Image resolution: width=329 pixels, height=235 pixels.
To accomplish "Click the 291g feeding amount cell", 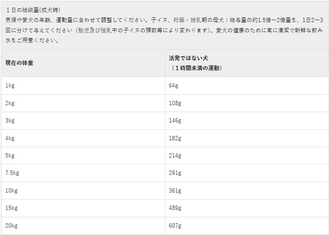I will 175,173.
